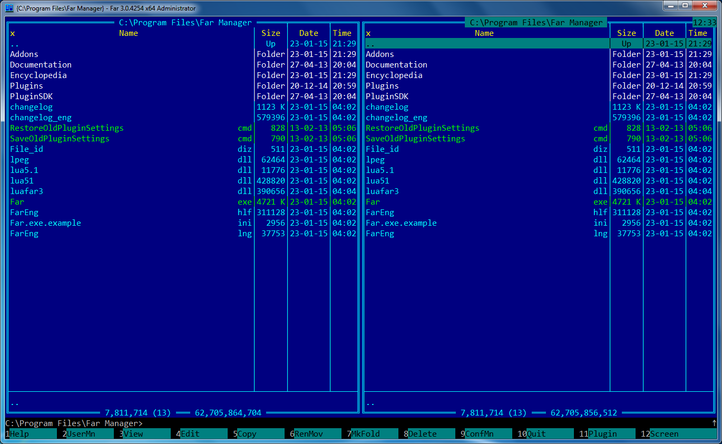Click the x sort indicator in left panel
Screen dimensions: 722x444
pyautogui.click(x=13, y=33)
